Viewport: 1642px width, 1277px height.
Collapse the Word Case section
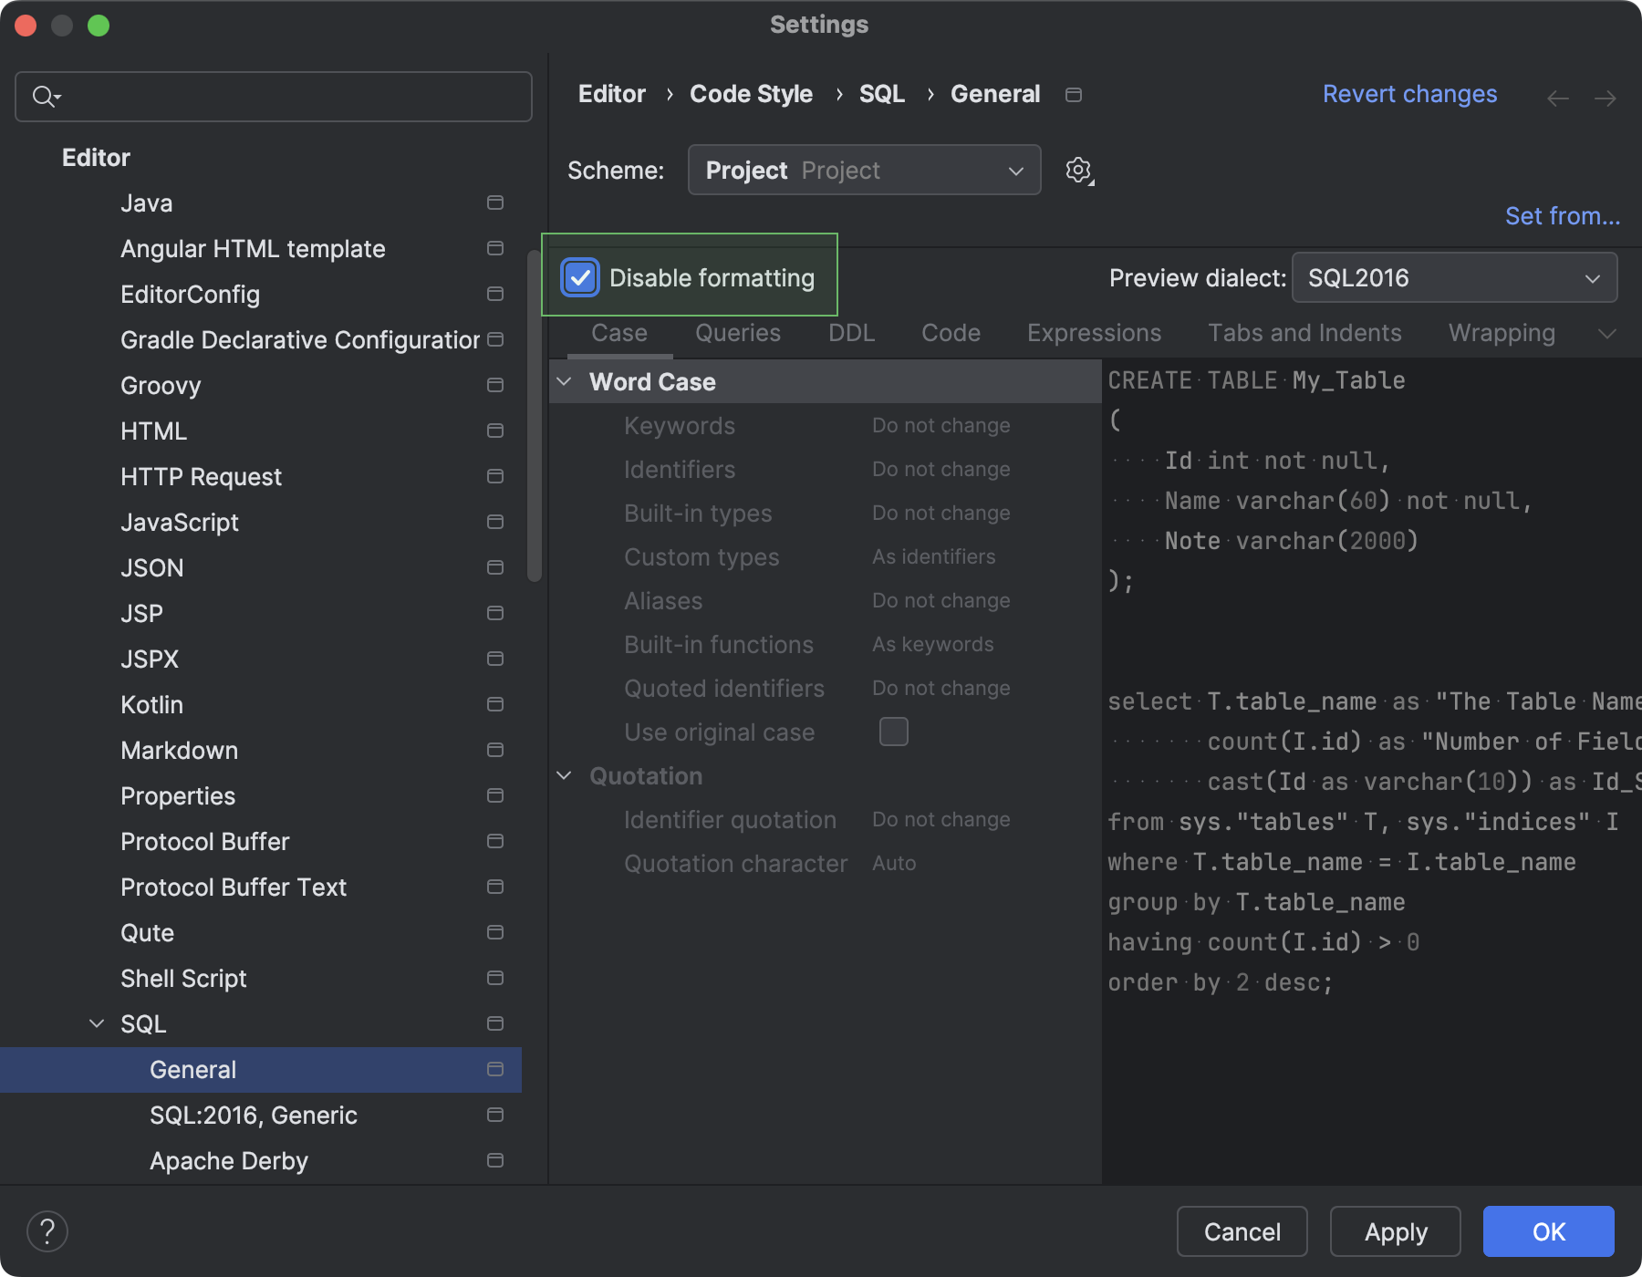(x=565, y=381)
